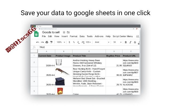The width and height of the screenshot is (171, 106).
Task: Select column D header
Action: [x=114, y=51]
